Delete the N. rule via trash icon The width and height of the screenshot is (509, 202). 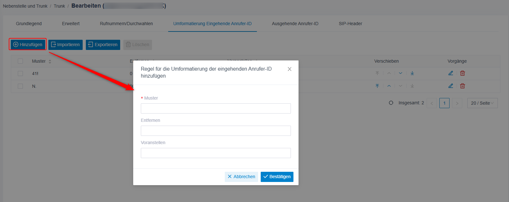click(463, 86)
